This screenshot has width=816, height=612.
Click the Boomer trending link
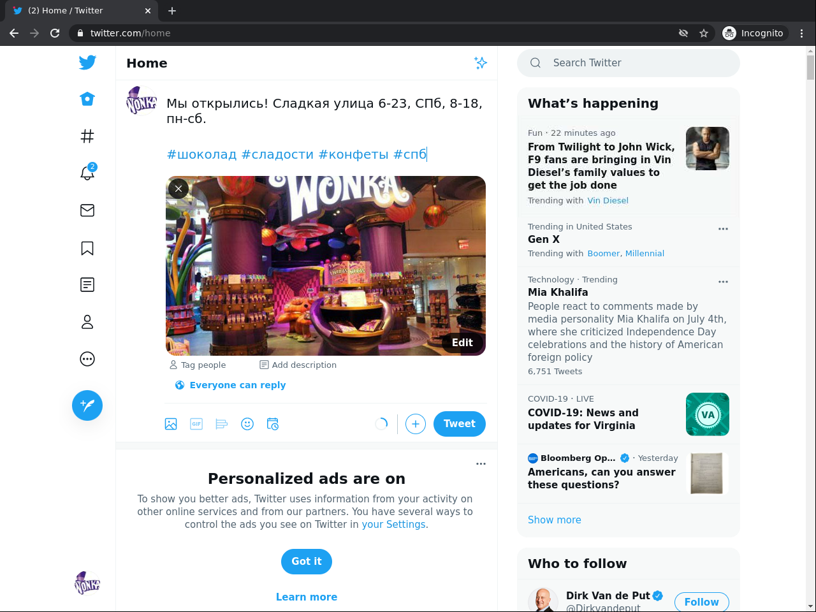(x=603, y=253)
